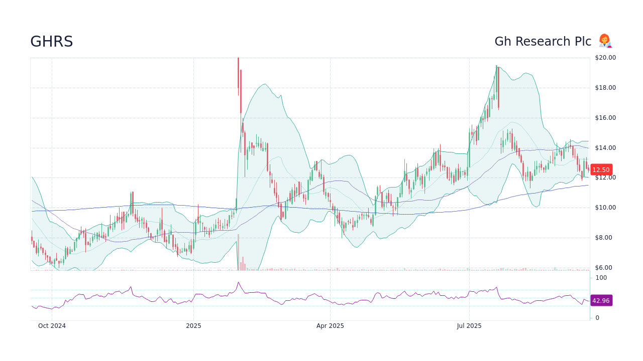Viewport: 643px width, 361px height.
Task: Open Gh Research Plc company page
Action: click(543, 41)
